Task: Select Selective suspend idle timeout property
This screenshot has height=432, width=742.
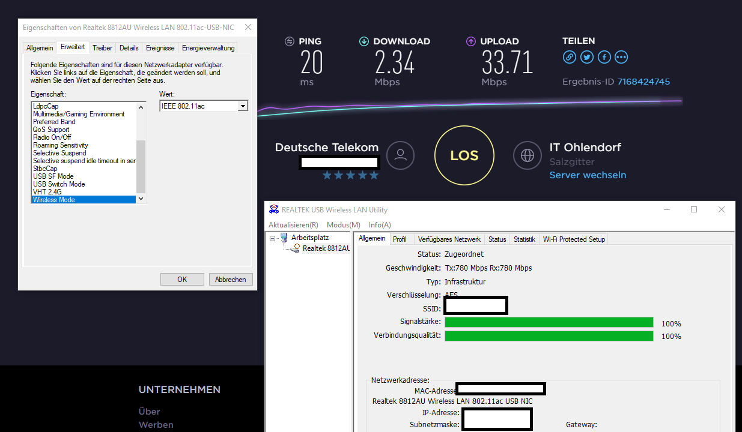Action: pyautogui.click(x=84, y=161)
